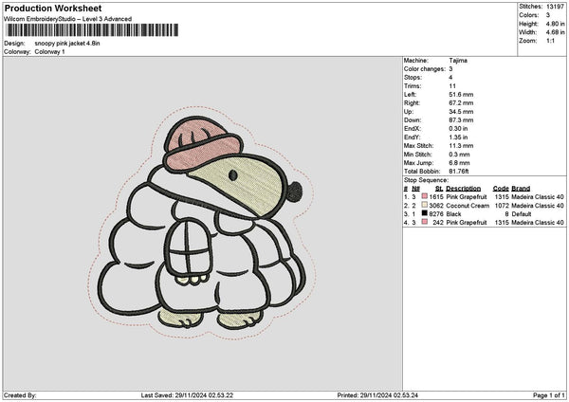Click stitch count '242' in row 4
The height and width of the screenshot is (402, 569).
tap(438, 223)
